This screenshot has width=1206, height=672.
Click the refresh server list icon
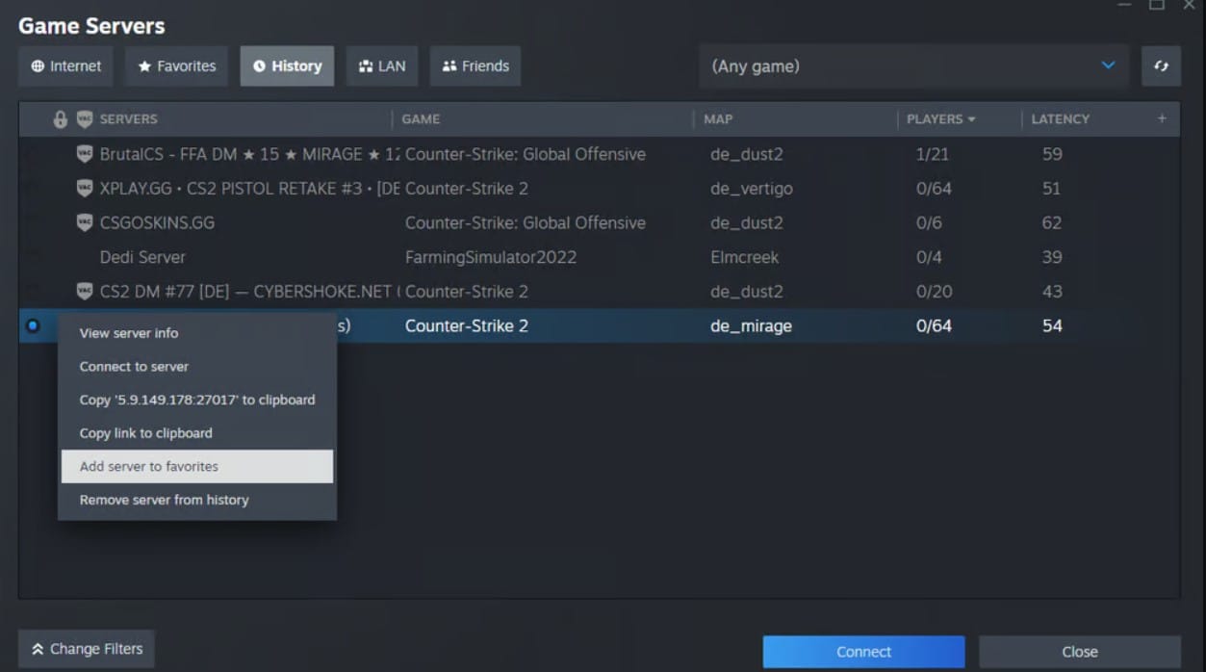[1161, 66]
